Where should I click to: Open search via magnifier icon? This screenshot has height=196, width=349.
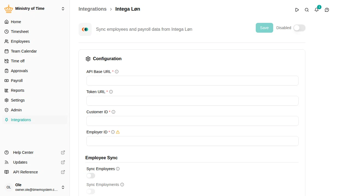(x=307, y=10)
